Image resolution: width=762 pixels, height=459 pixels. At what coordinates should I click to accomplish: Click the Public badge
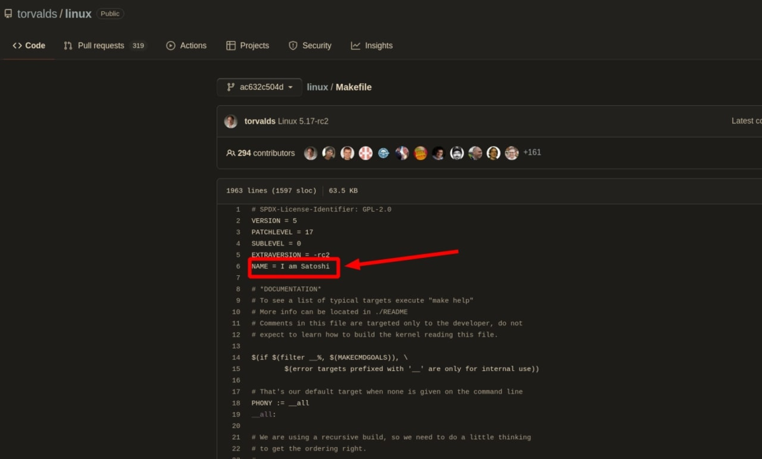click(x=110, y=13)
